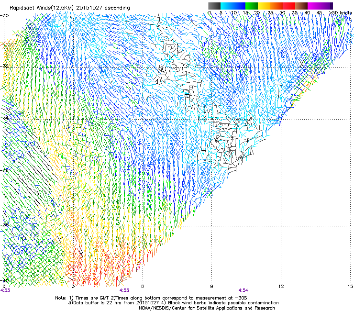Click the '>50 knots' legend label
The width and height of the screenshot is (354, 311).
tap(341, 13)
